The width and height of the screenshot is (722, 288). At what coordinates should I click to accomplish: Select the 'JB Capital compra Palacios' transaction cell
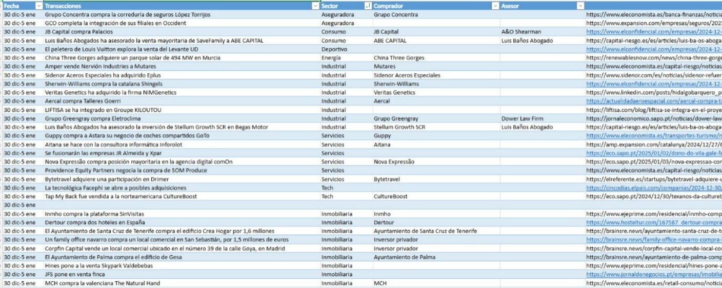tap(182, 32)
